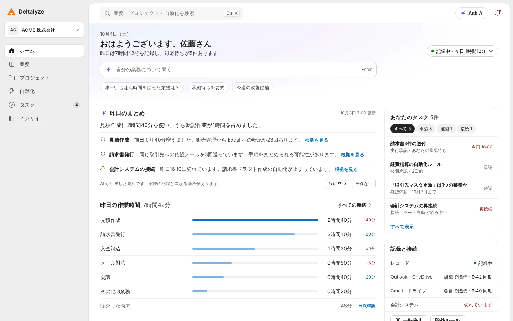The image size is (513, 321).
Task: Click the pause icon in 一時停止 button
Action: (x=398, y=320)
